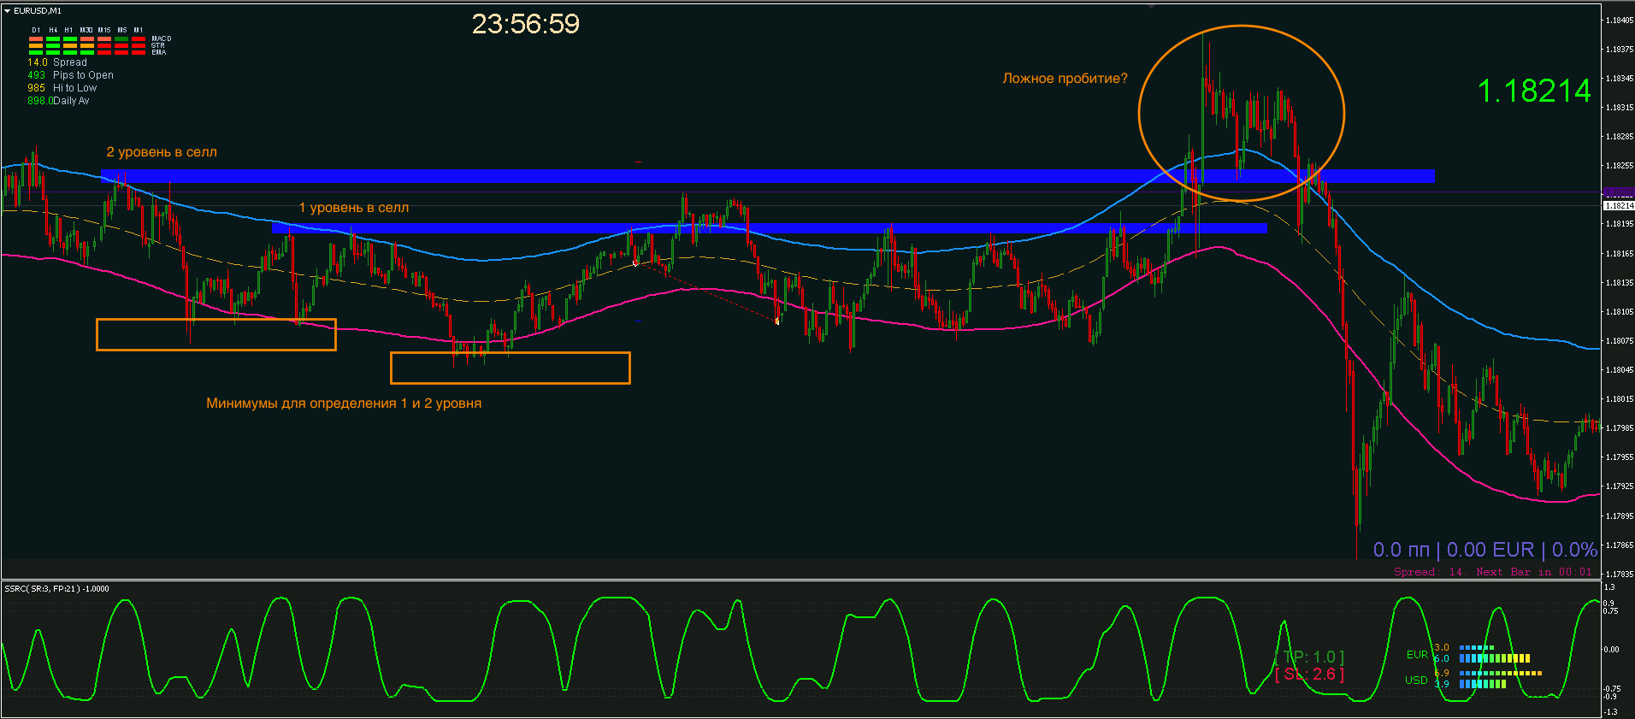This screenshot has height=719, width=1635.
Task: Click the 14.0 Spread readout
Action: point(57,62)
